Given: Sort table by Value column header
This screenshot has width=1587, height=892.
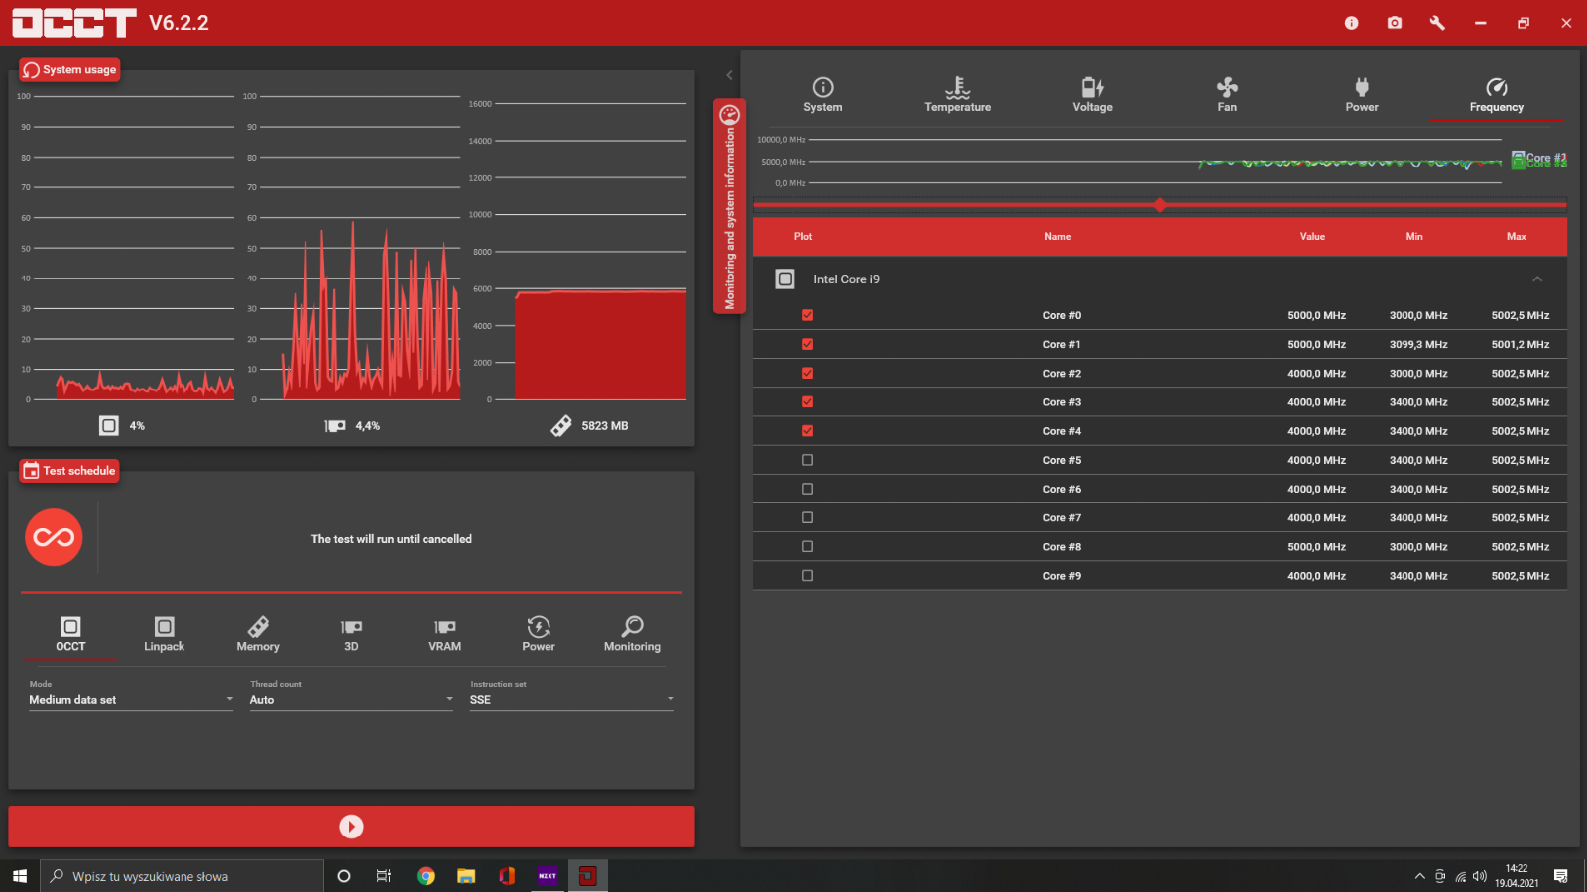Looking at the screenshot, I should point(1312,237).
